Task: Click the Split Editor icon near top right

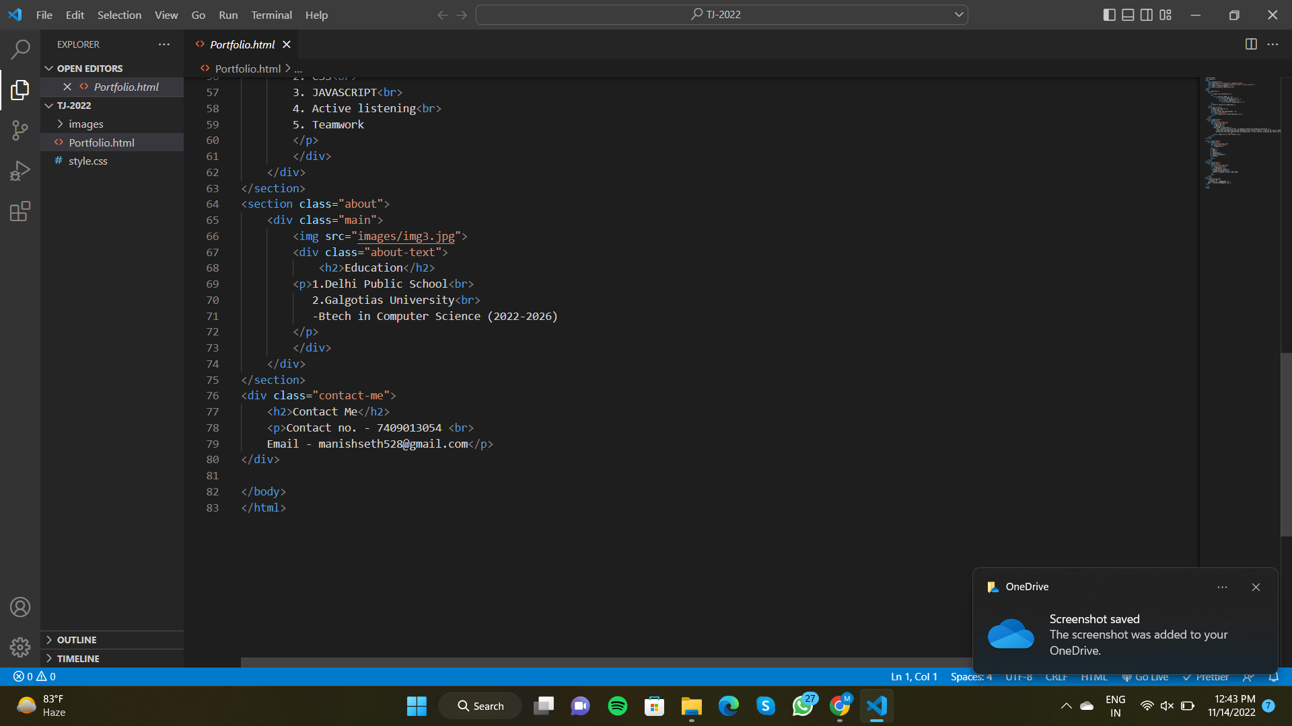Action: tap(1251, 44)
